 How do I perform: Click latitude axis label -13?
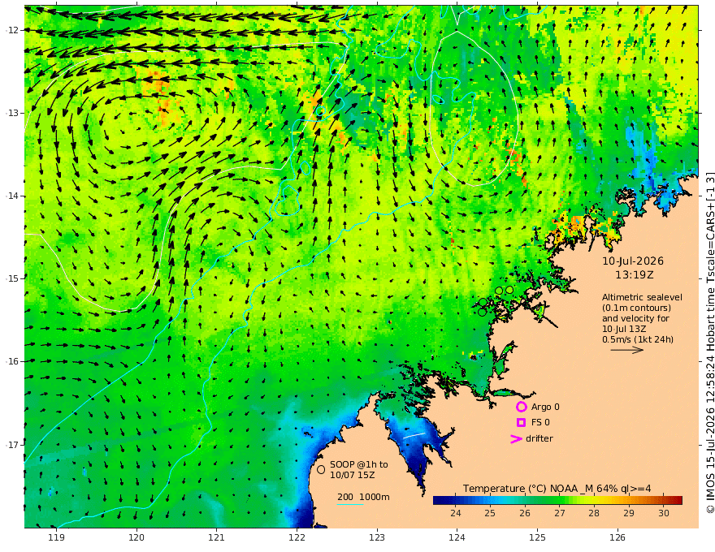(12, 113)
